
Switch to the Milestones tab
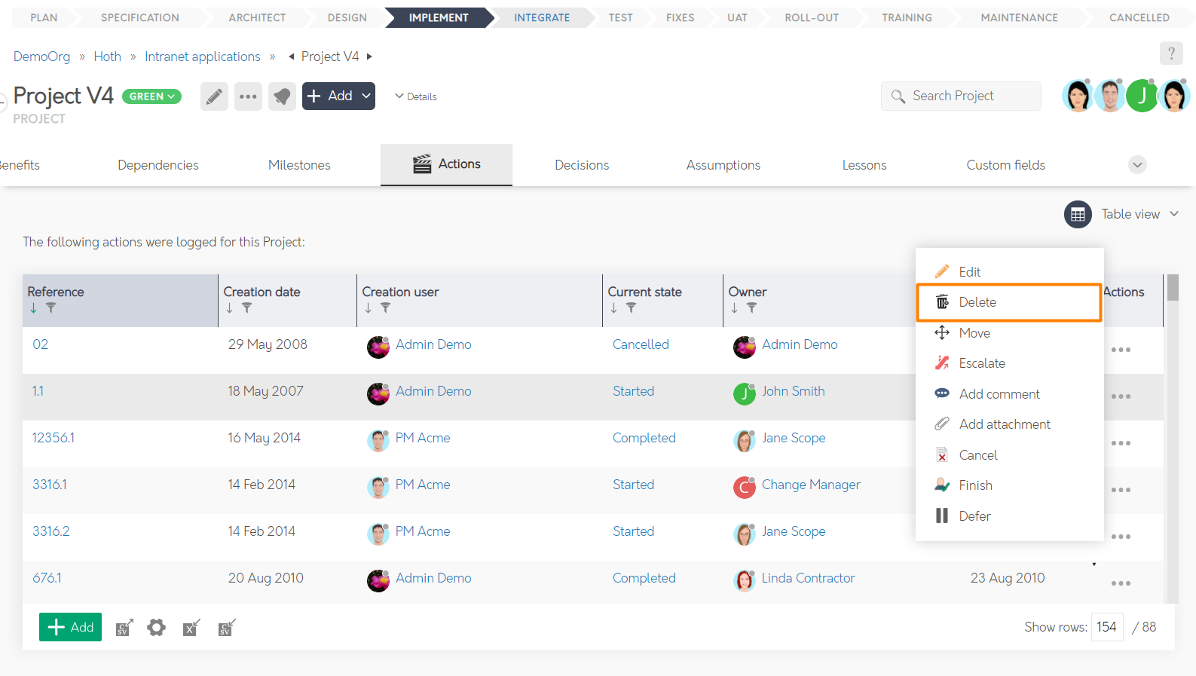pyautogui.click(x=299, y=165)
